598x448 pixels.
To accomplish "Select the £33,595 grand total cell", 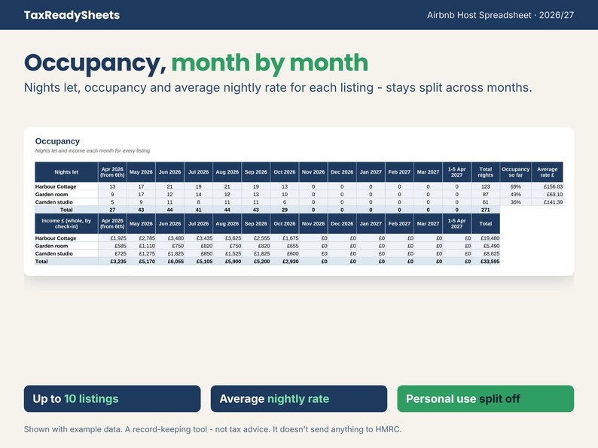I will click(486, 262).
